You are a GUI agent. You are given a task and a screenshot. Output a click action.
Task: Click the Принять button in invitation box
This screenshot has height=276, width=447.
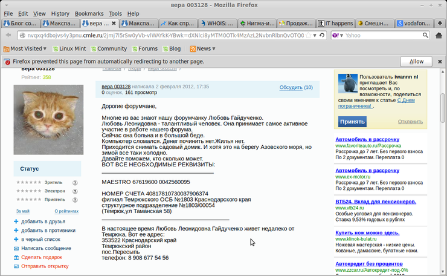coord(352,122)
